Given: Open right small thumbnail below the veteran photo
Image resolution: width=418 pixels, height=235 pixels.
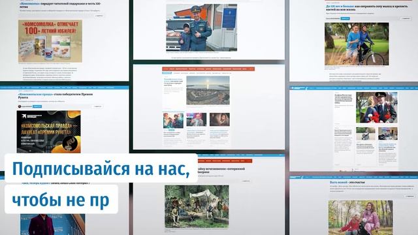Looking at the screenshot, I should 387,134.
